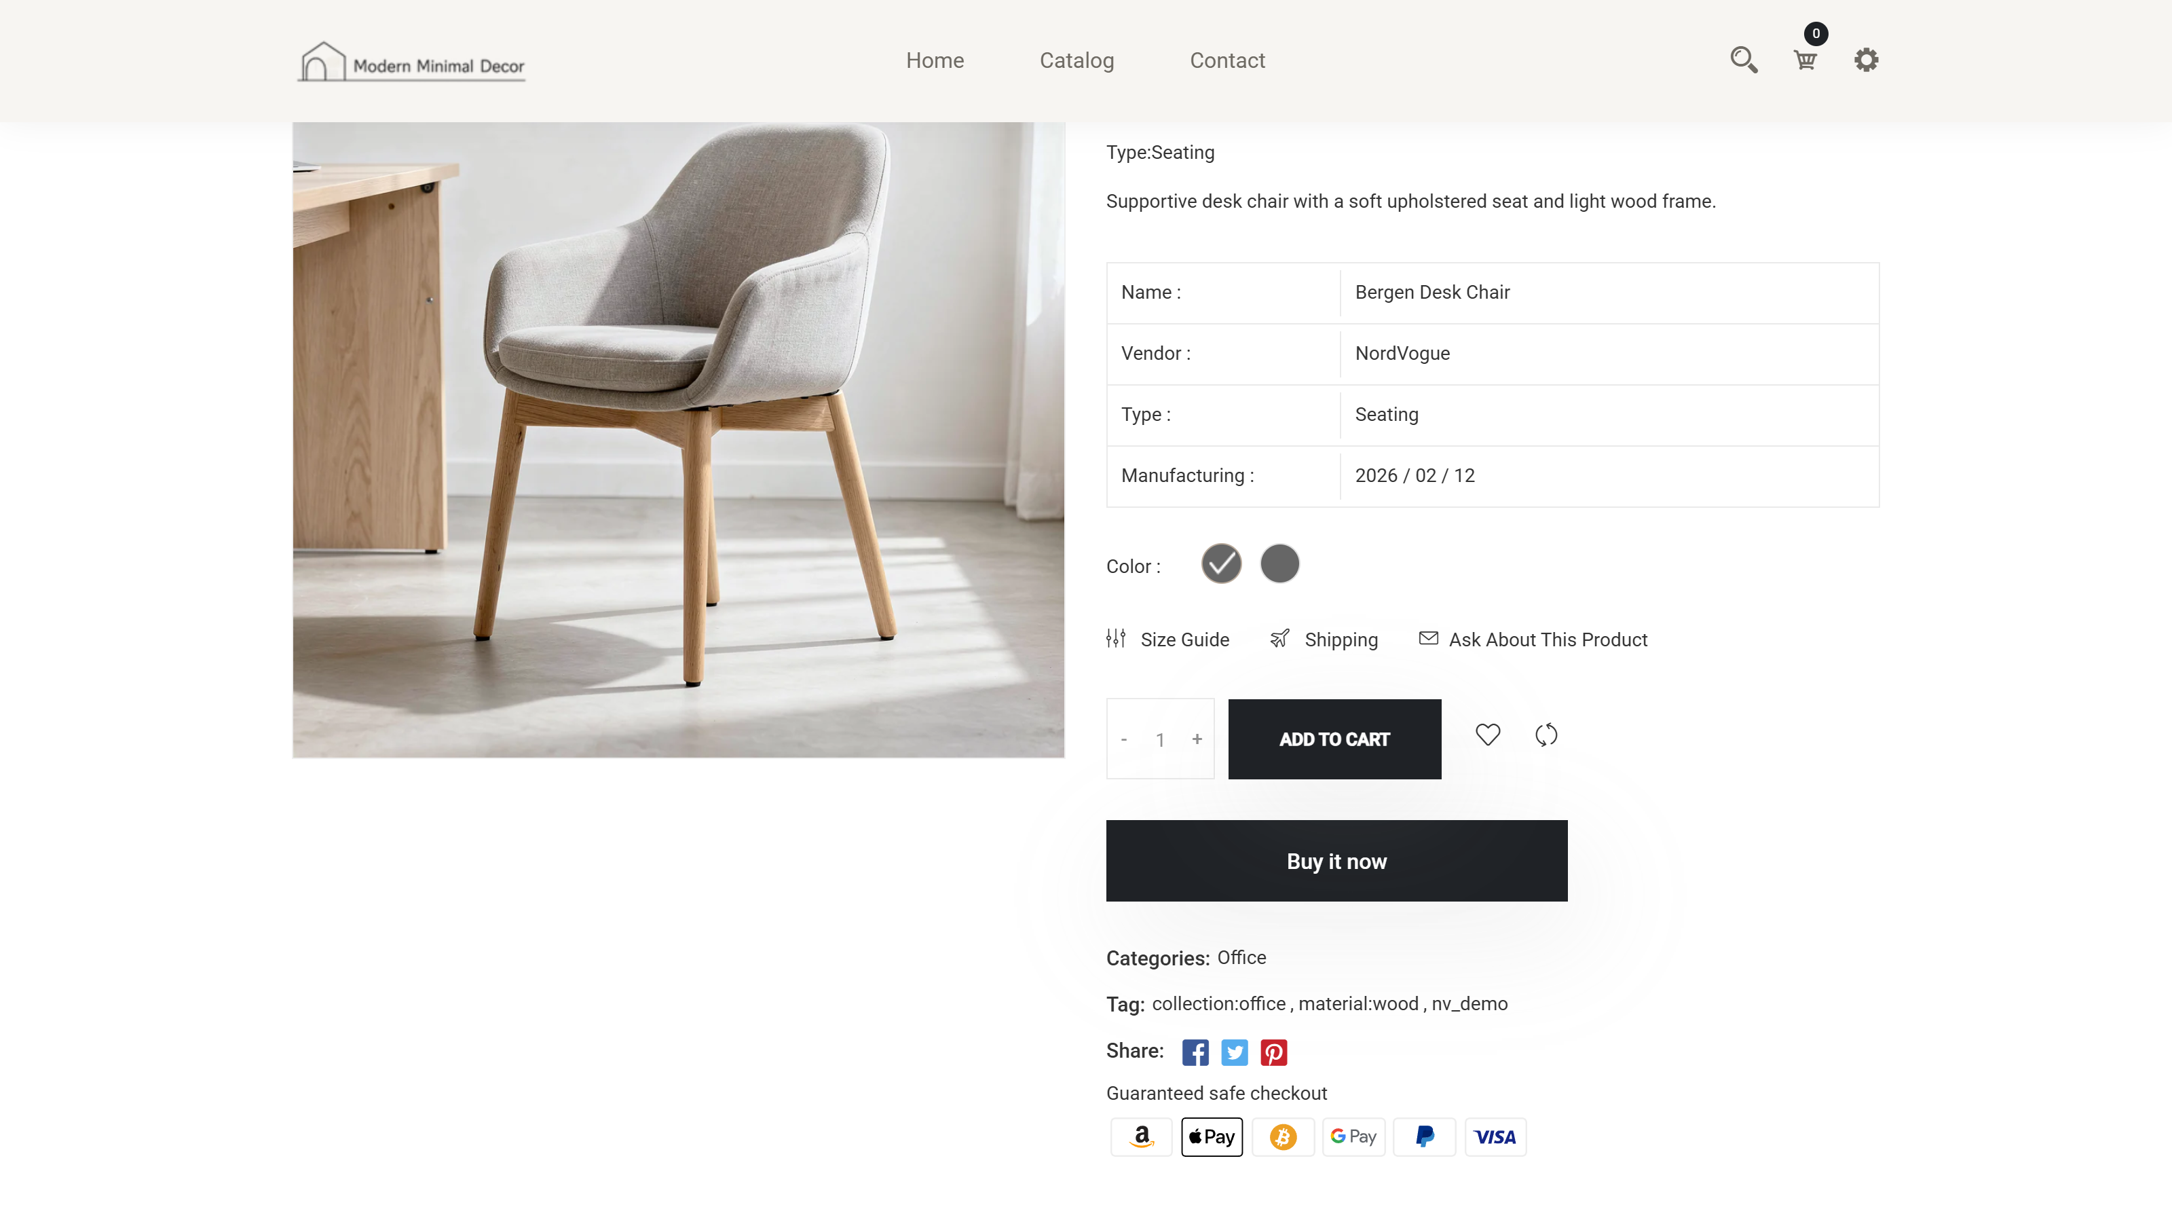The image size is (2172, 1222).
Task: Select Apple Pay as payment method
Action: tap(1212, 1136)
